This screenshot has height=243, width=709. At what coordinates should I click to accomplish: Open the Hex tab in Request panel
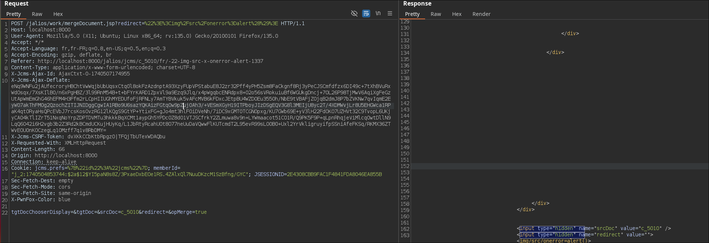point(58,14)
